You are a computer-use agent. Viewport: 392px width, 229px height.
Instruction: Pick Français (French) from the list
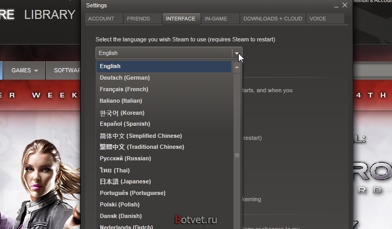pos(164,89)
